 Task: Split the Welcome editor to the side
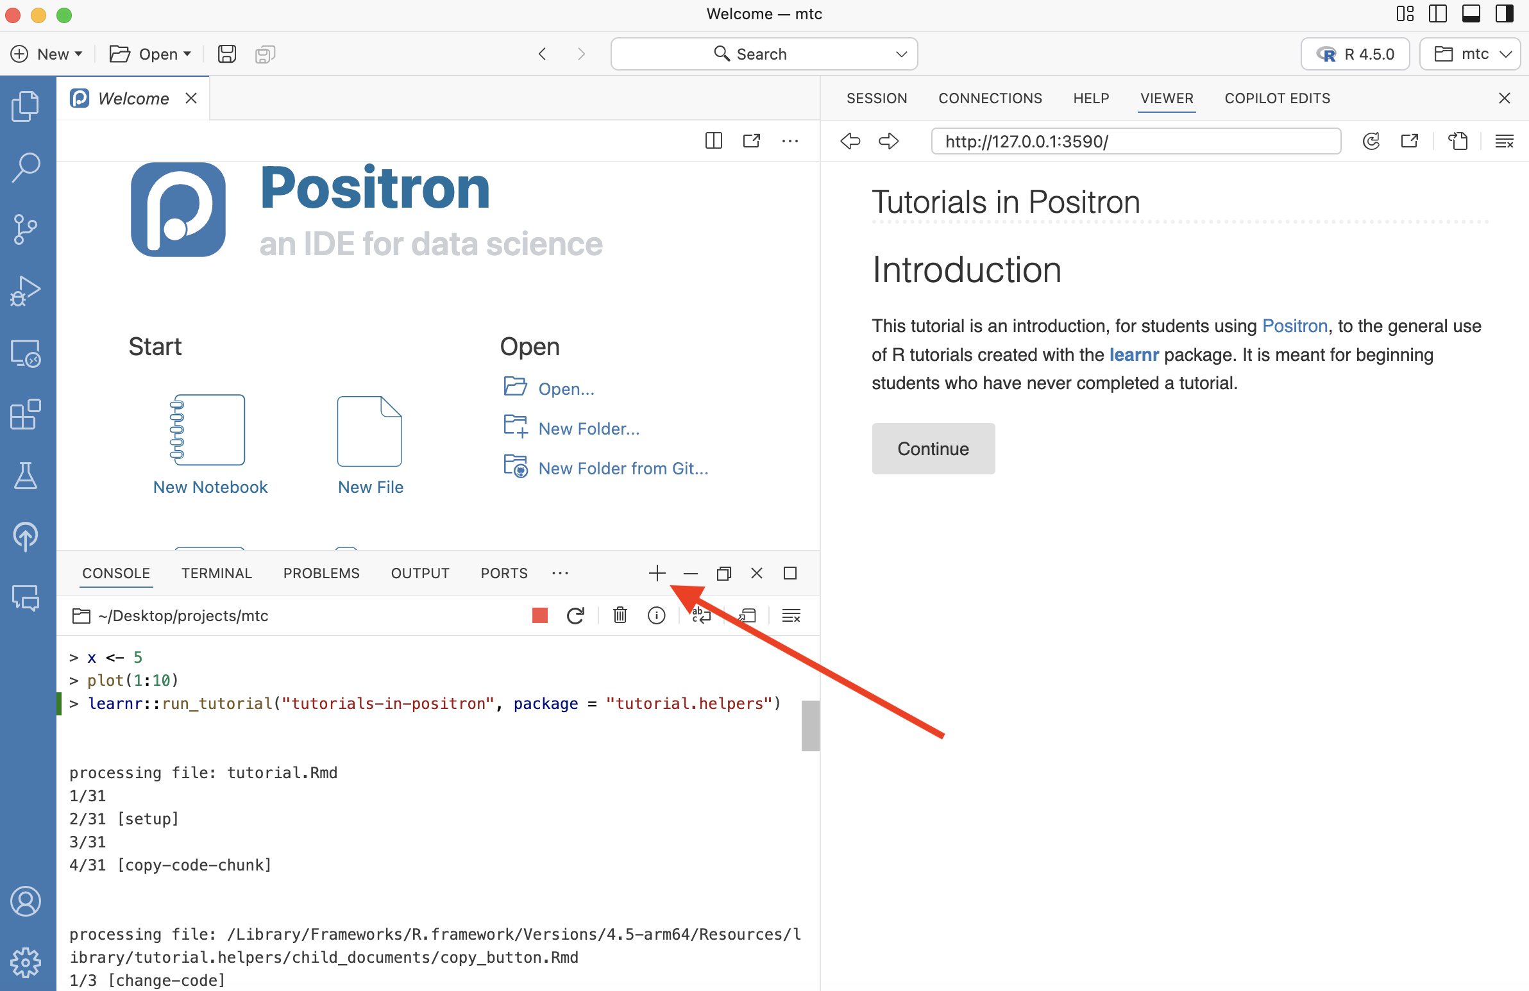[x=714, y=140]
